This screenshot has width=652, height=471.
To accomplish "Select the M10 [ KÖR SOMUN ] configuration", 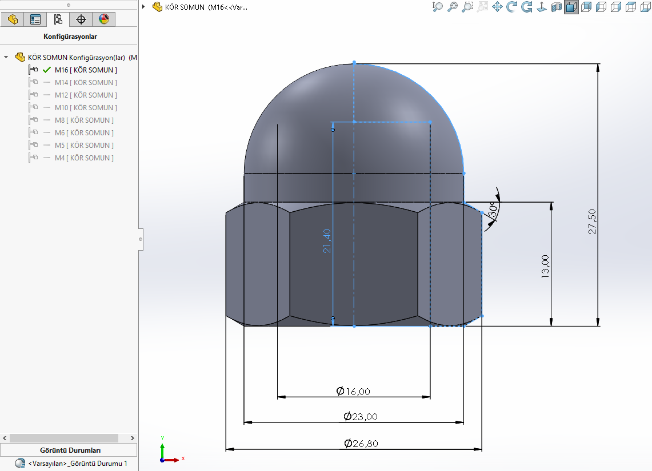I will 86,108.
